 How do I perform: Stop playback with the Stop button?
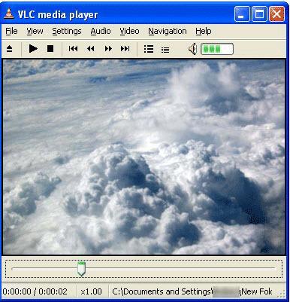coord(50,49)
